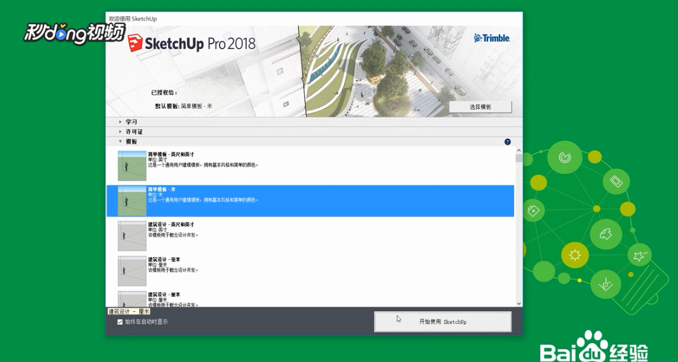Select template 简单模板 - 英尺和英寸
Screen dimensions: 678x362
point(310,166)
